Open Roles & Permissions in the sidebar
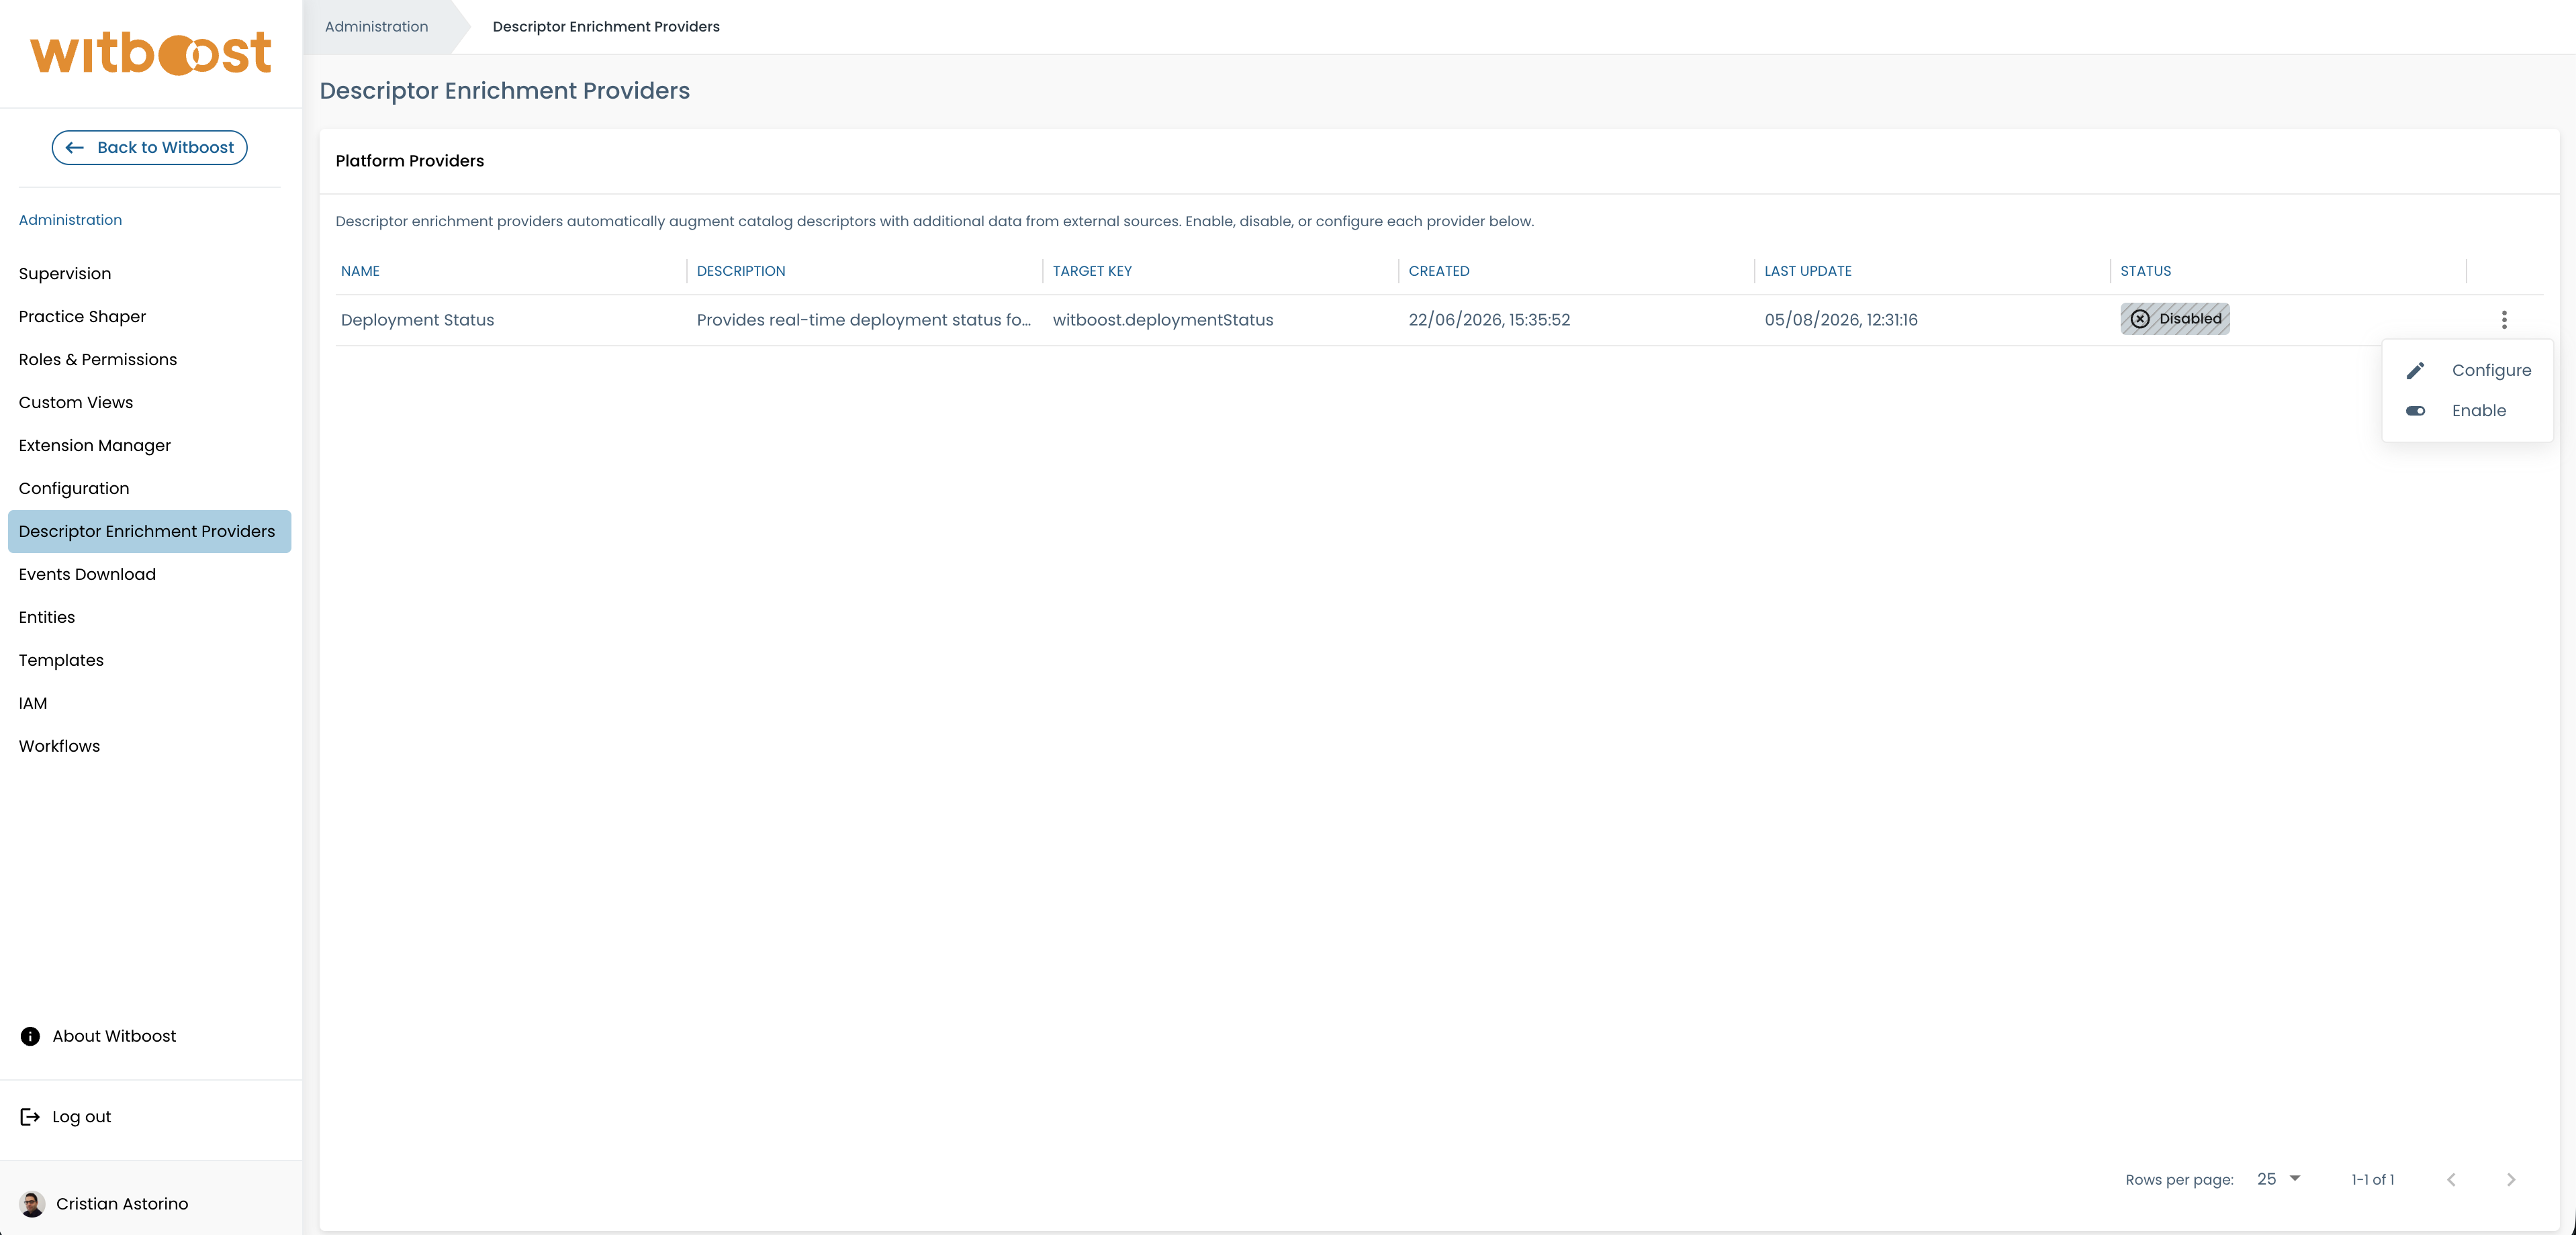 [x=98, y=360]
